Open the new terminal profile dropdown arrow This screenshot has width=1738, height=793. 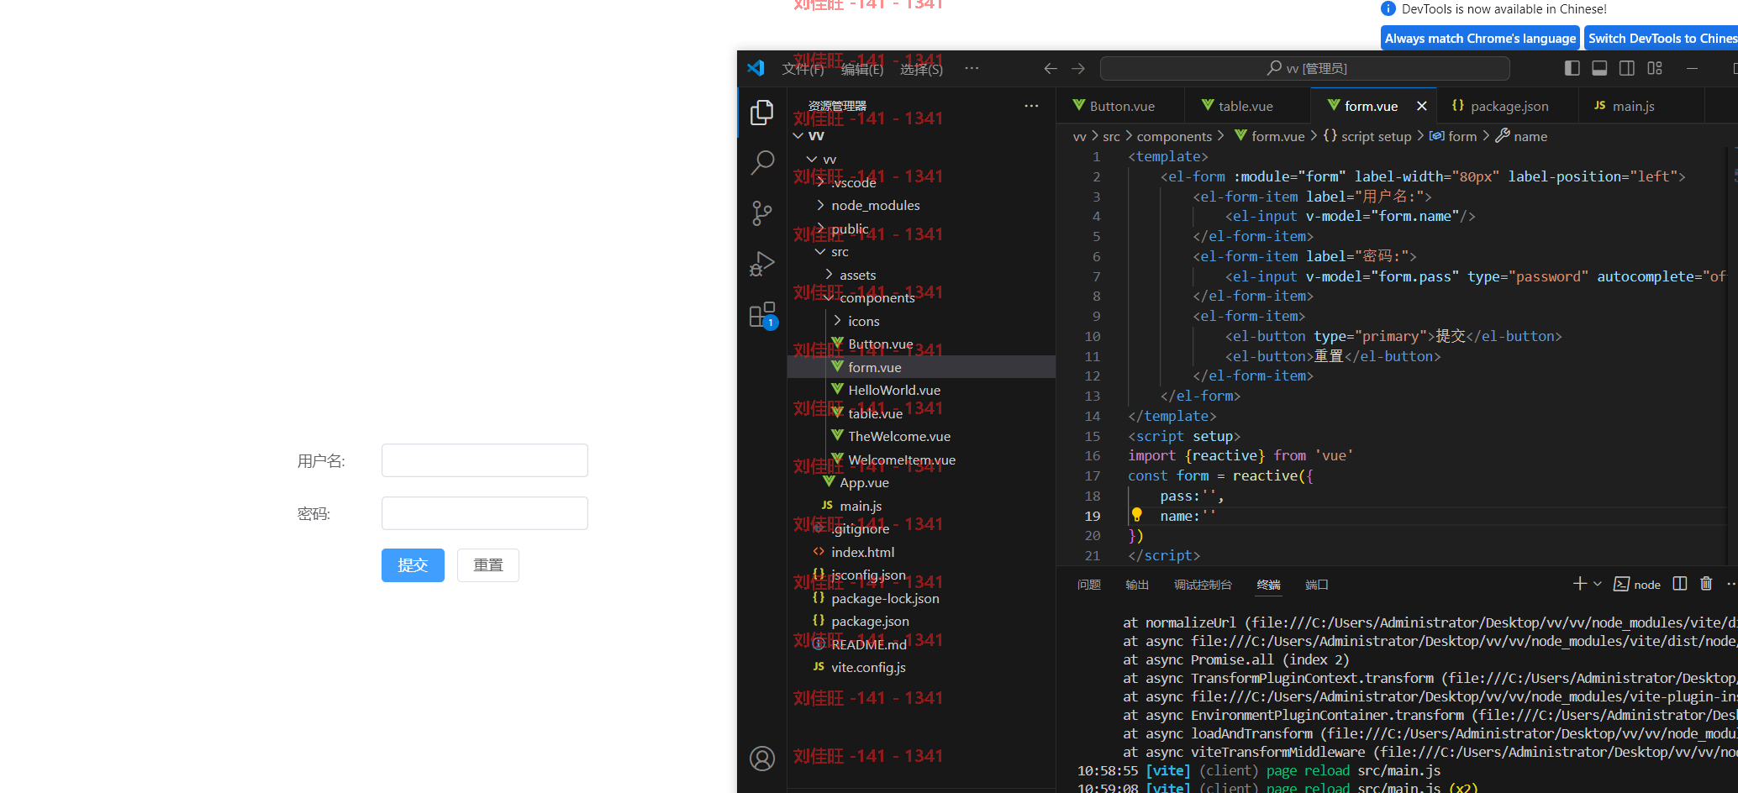(1598, 584)
